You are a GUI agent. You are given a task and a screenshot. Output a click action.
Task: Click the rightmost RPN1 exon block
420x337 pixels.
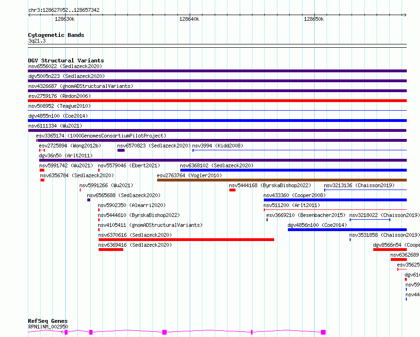[323, 332]
